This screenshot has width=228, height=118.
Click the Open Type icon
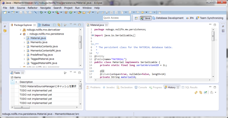80,12
